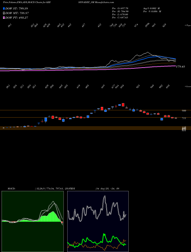
Task: Click the '<Lows' axis label
Action: (188, 86)
